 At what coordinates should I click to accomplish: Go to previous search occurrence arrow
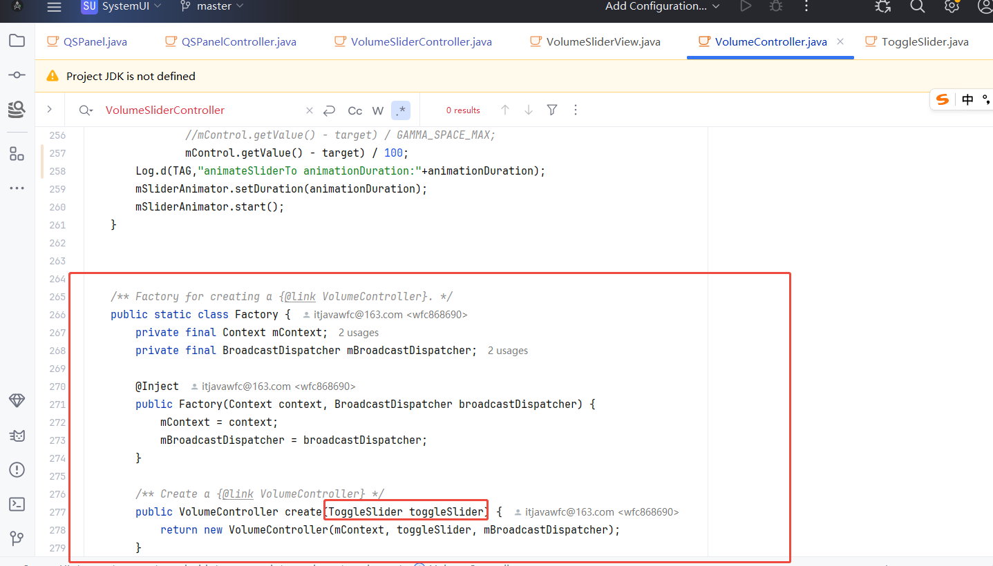(x=505, y=110)
